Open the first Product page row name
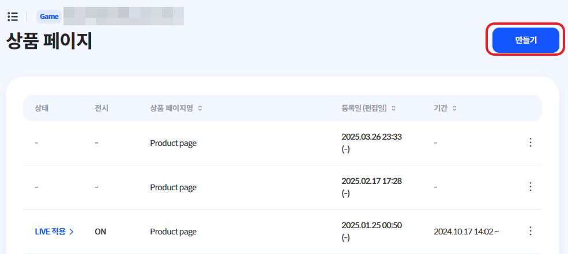This screenshot has width=568, height=254. tap(173, 143)
